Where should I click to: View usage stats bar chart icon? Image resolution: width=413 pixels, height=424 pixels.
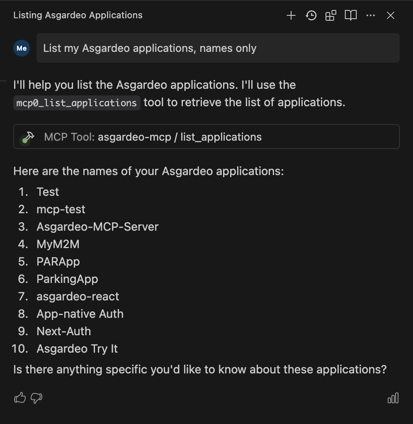[393, 398]
